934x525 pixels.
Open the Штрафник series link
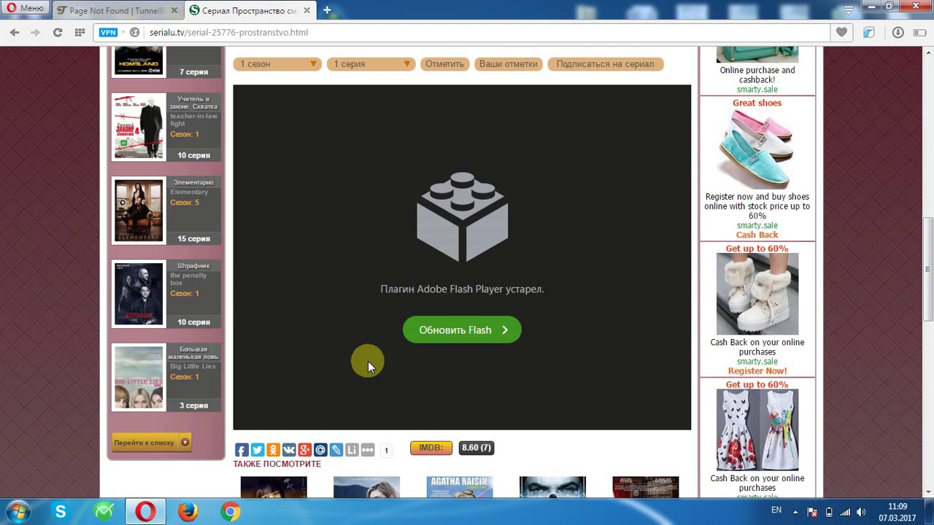193,265
